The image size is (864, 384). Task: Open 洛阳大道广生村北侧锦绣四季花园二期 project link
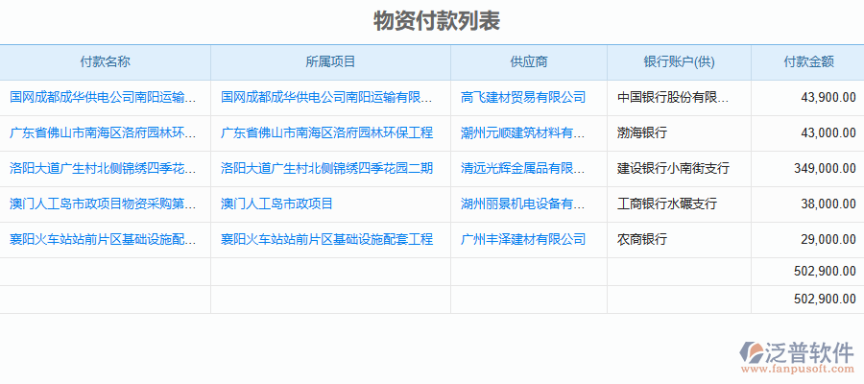326,168
